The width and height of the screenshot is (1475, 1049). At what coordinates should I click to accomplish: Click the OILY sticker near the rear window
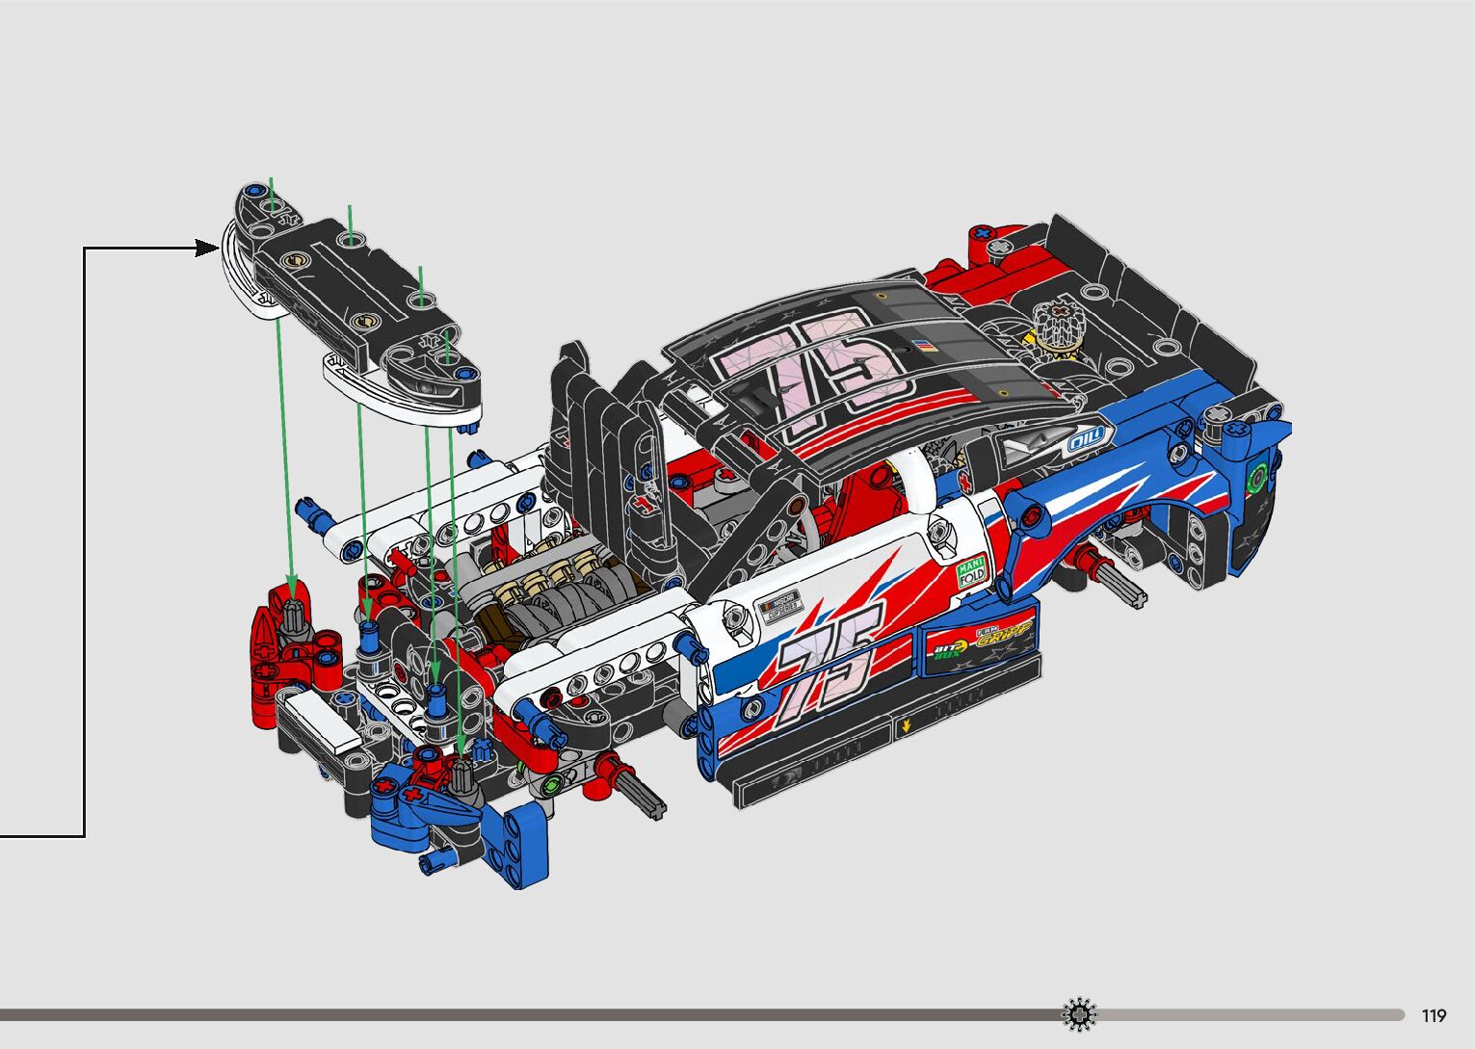[x=1086, y=440]
